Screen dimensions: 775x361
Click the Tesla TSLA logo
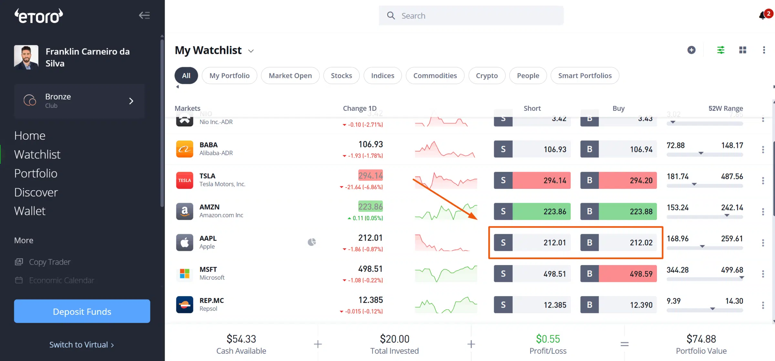(184, 180)
